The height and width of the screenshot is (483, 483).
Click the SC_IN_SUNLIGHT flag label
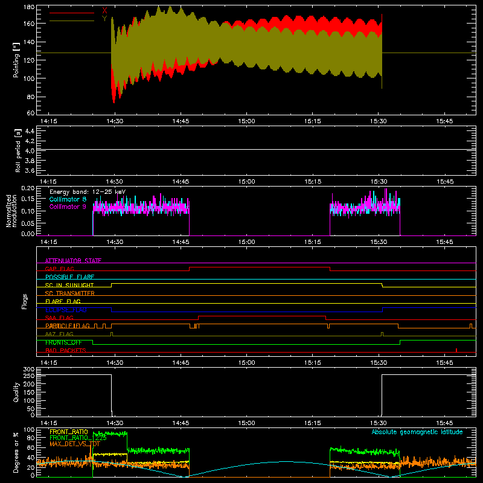point(69,285)
